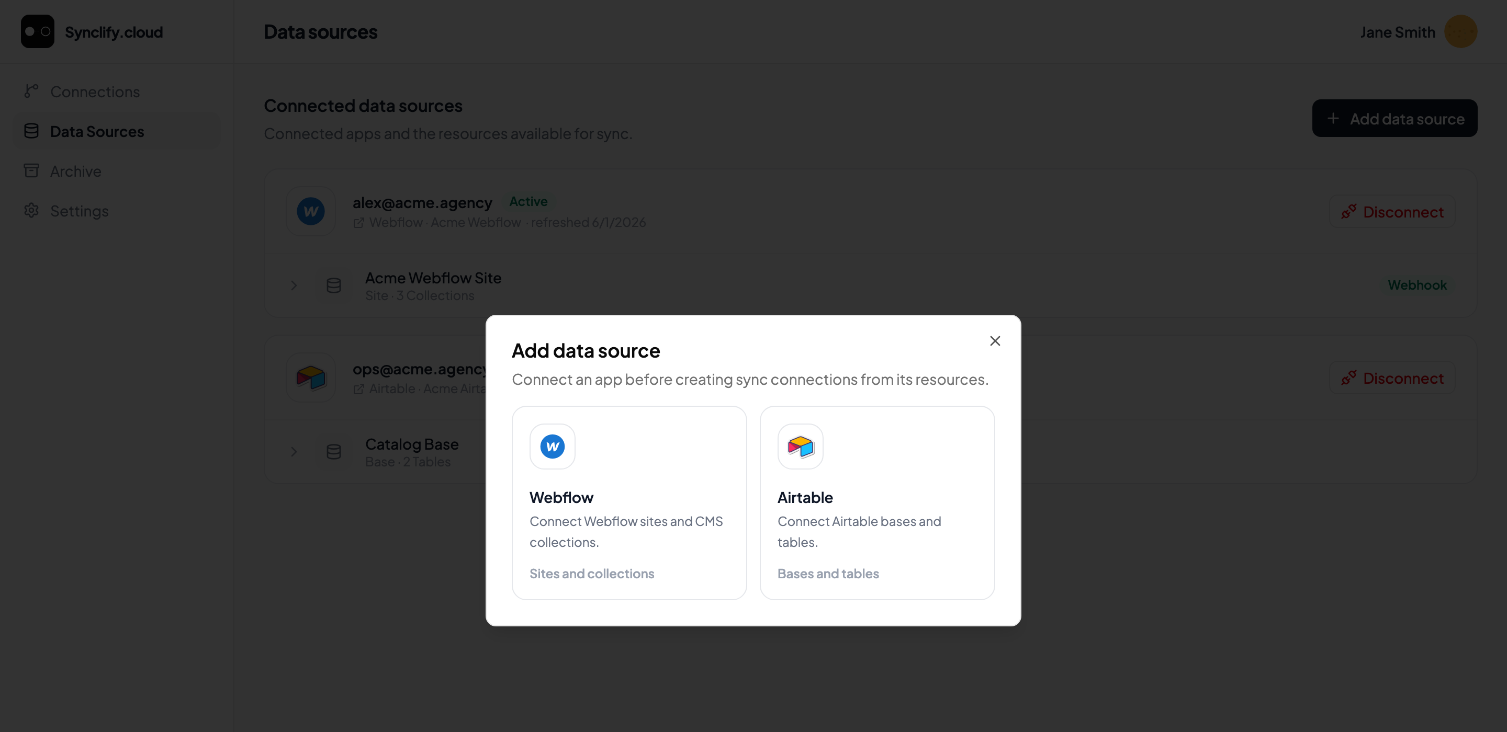This screenshot has width=1507, height=732.
Task: Click the unplug icon in ops@acme.agency Disconnect
Action: [1348, 378]
